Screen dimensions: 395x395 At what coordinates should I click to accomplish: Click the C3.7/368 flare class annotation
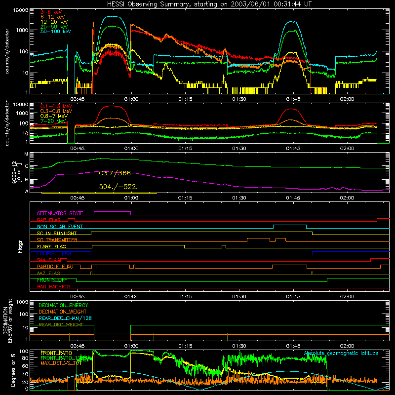(115, 173)
